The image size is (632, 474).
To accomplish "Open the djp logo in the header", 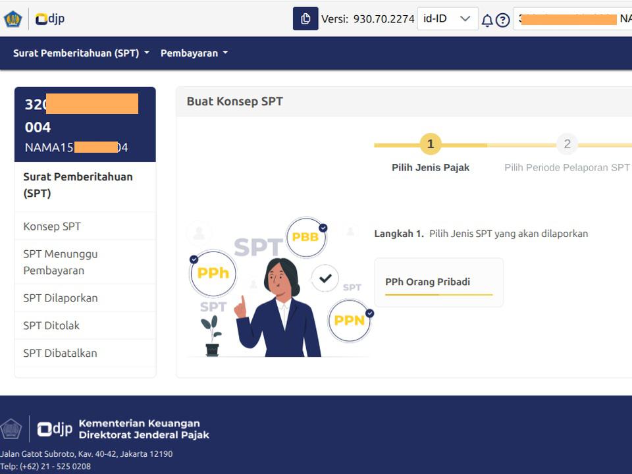I will (50, 18).
